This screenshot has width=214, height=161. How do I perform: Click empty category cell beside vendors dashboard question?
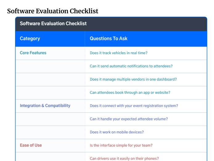(50, 79)
